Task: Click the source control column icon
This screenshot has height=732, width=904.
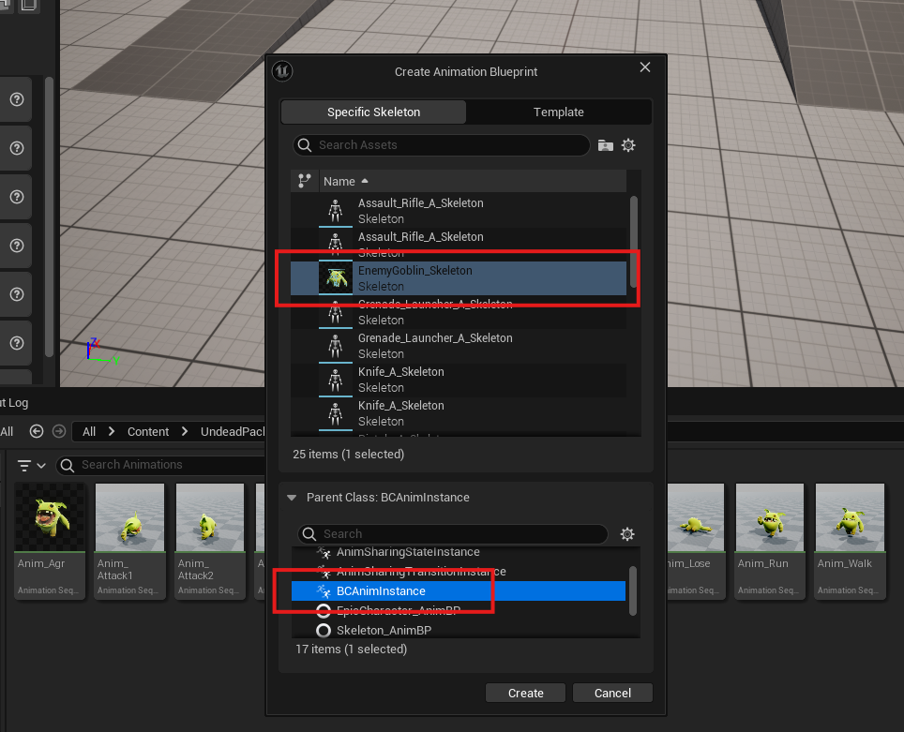Action: pos(305,181)
